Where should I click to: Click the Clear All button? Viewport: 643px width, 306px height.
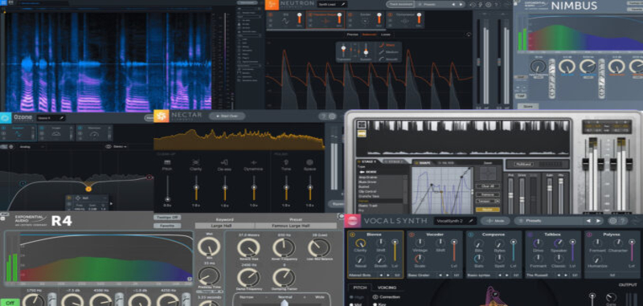click(x=488, y=186)
